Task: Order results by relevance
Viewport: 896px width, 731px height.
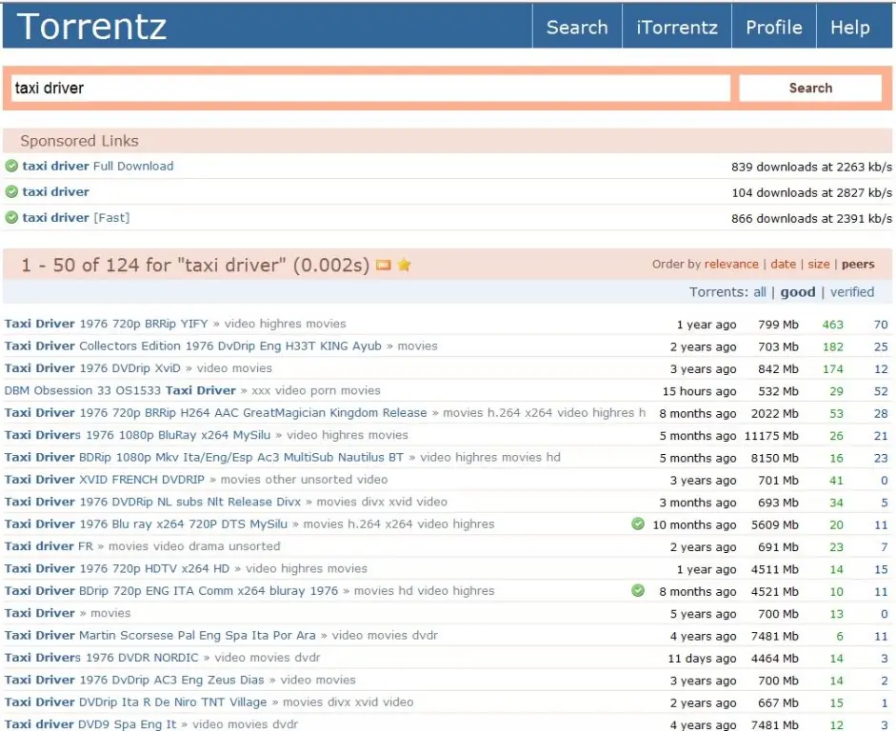Action: (x=731, y=264)
